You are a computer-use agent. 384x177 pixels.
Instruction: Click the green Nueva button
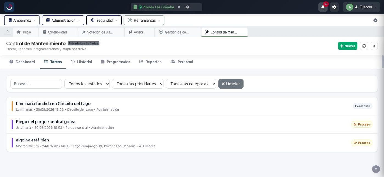348,46
